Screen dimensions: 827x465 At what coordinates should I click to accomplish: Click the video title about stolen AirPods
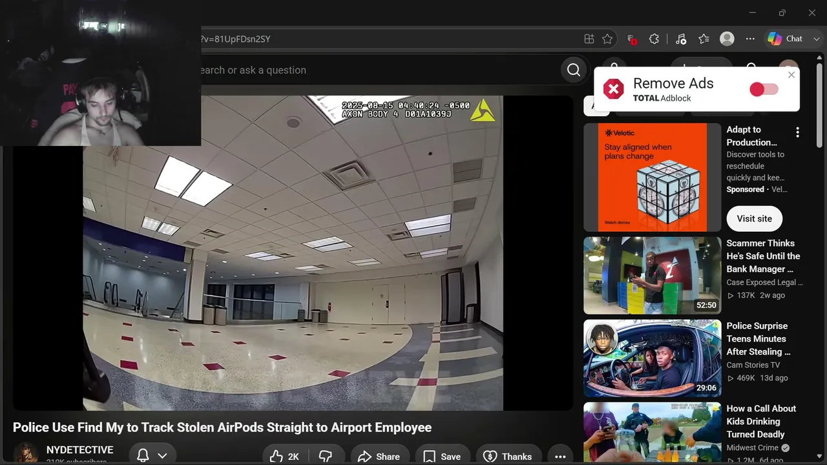point(222,428)
